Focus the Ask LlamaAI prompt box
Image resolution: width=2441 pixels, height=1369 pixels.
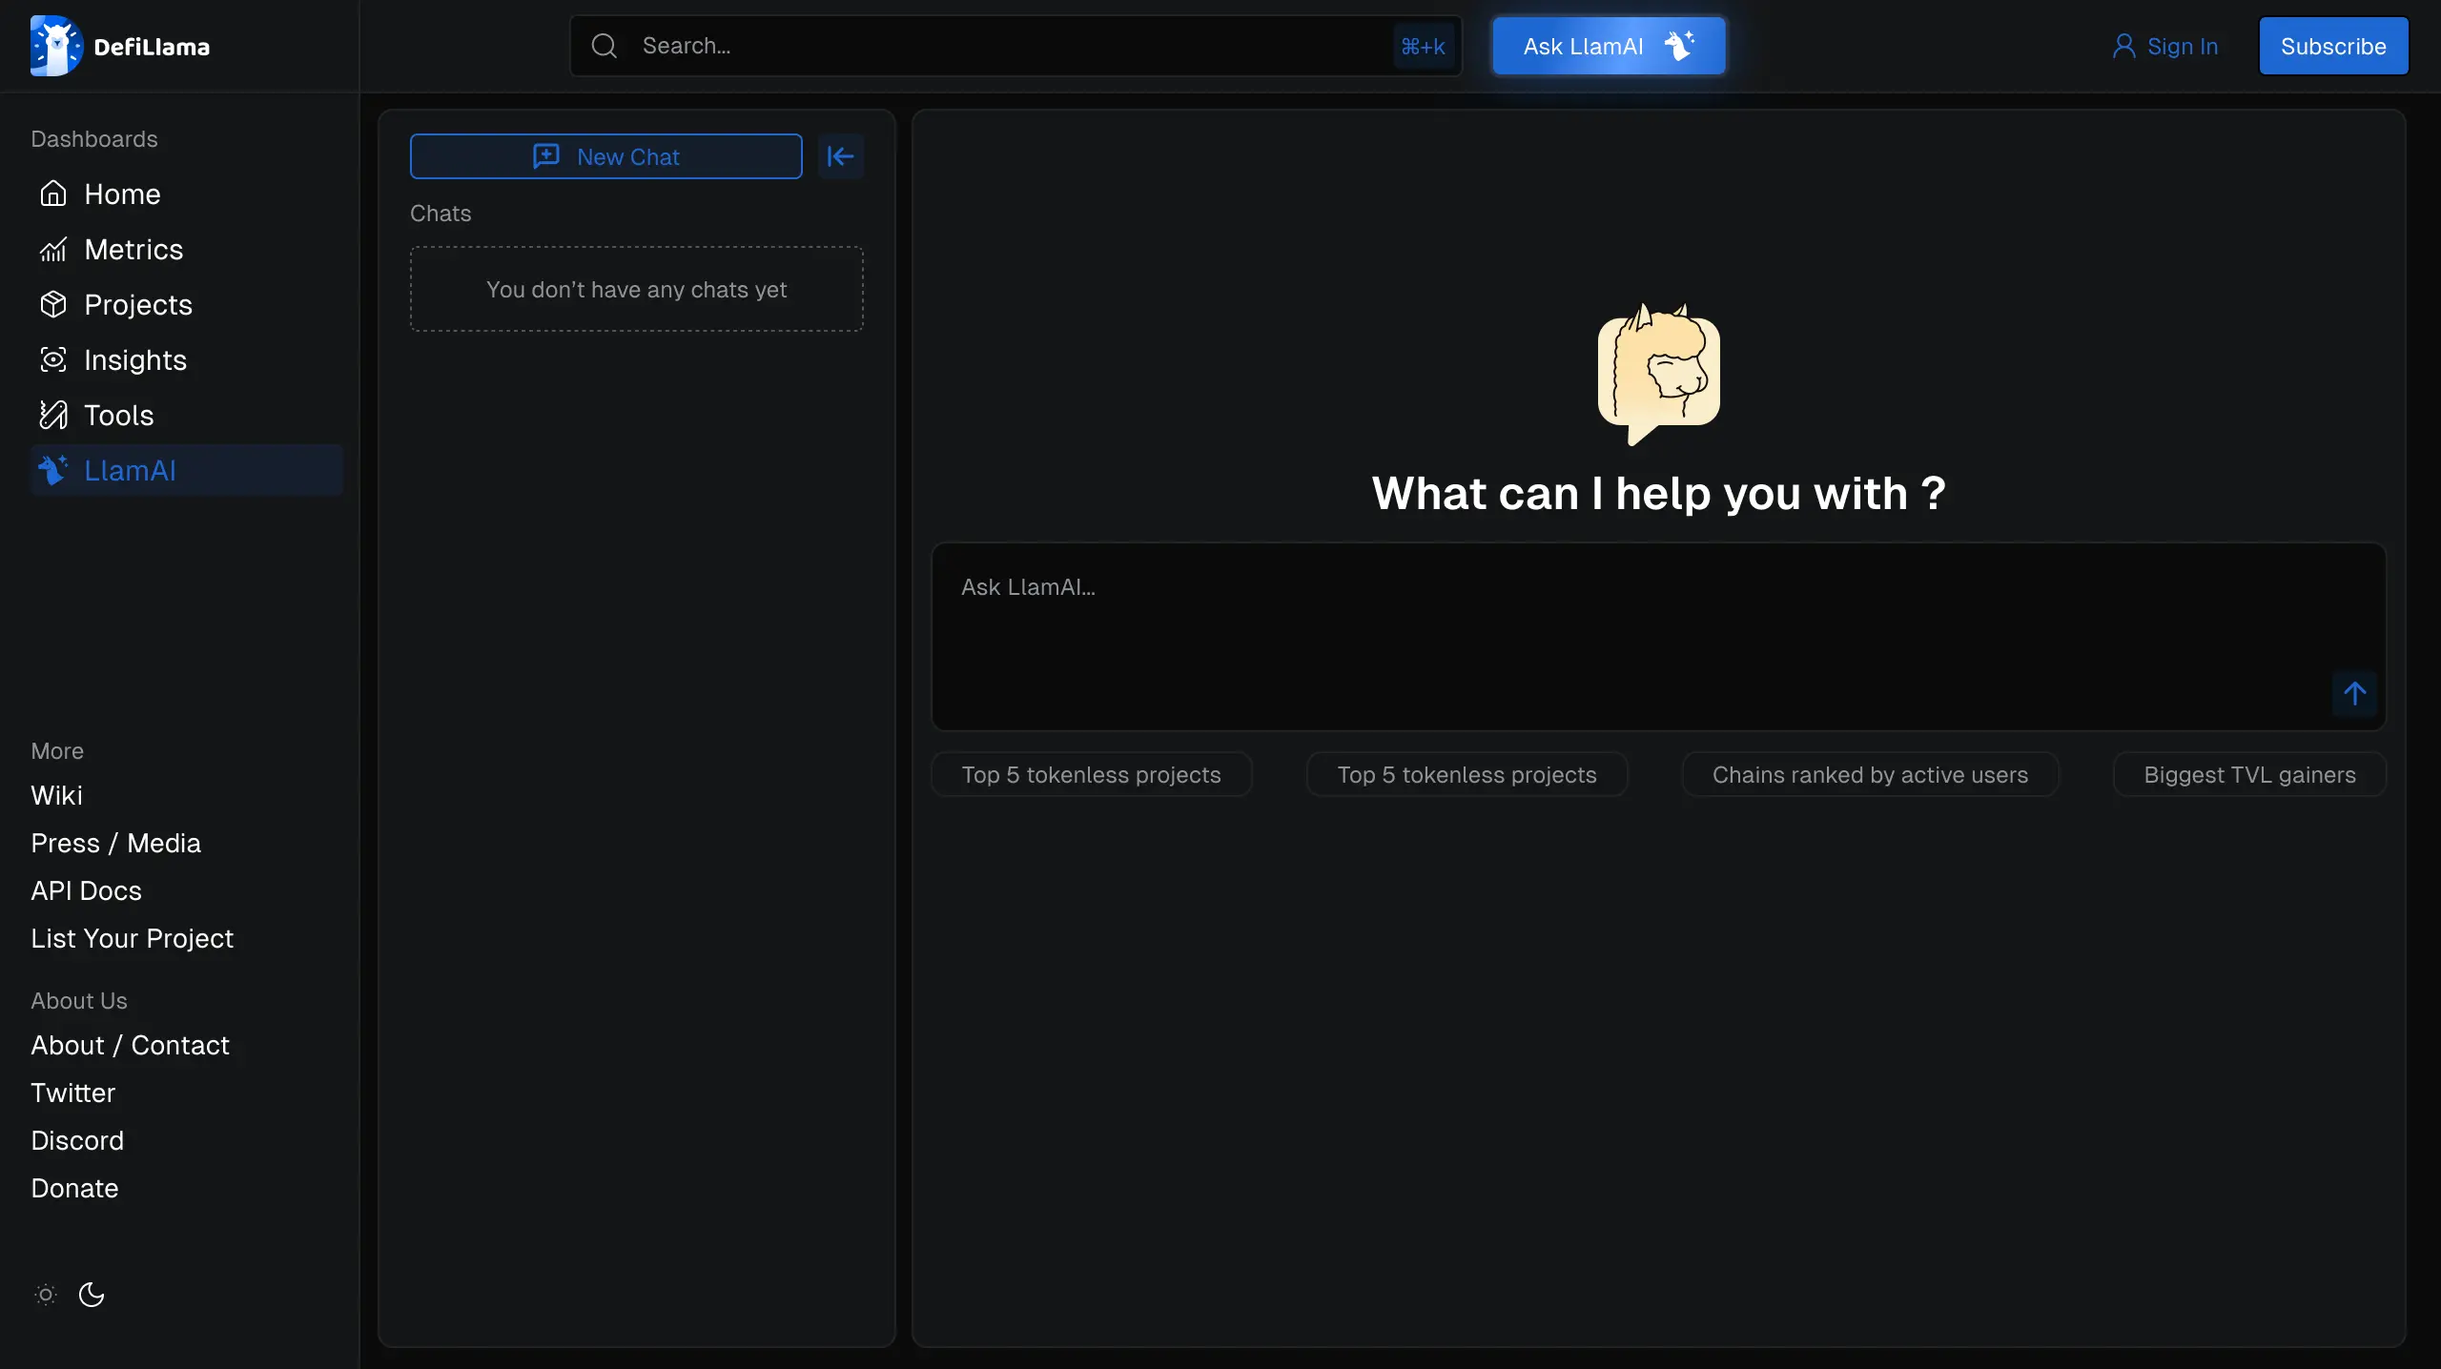click(x=1659, y=637)
